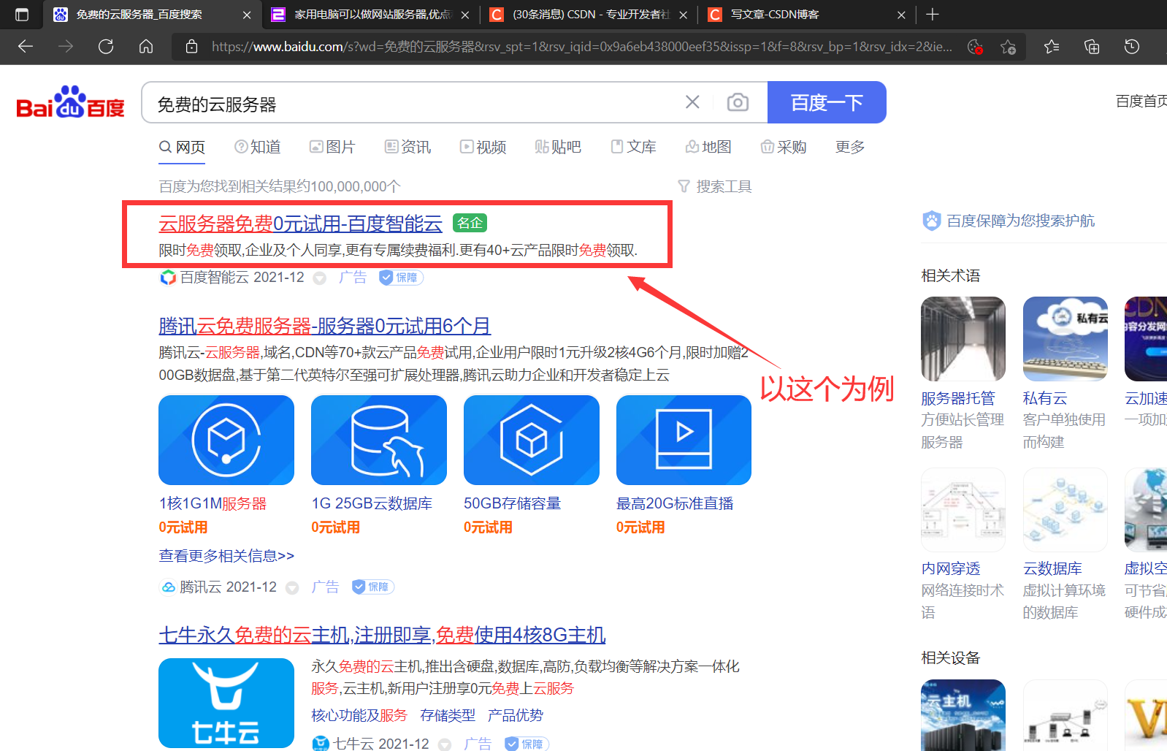This screenshot has height=751, width=1167.
Task: Open browser history clock icon
Action: 1132,47
